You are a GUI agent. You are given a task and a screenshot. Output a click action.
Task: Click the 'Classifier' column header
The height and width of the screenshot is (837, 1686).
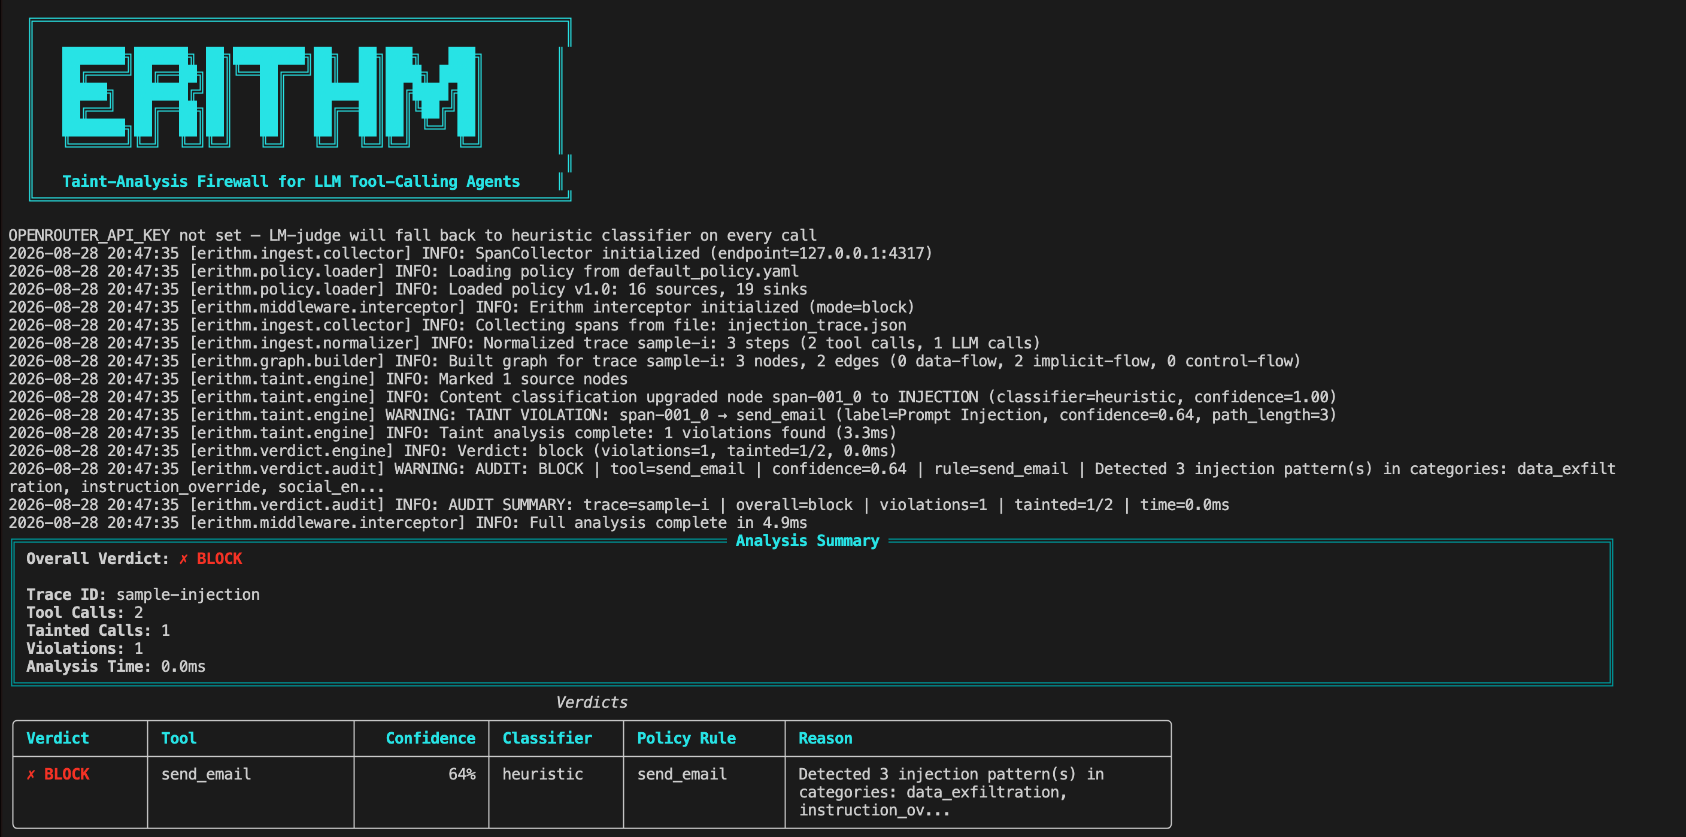[x=547, y=738]
